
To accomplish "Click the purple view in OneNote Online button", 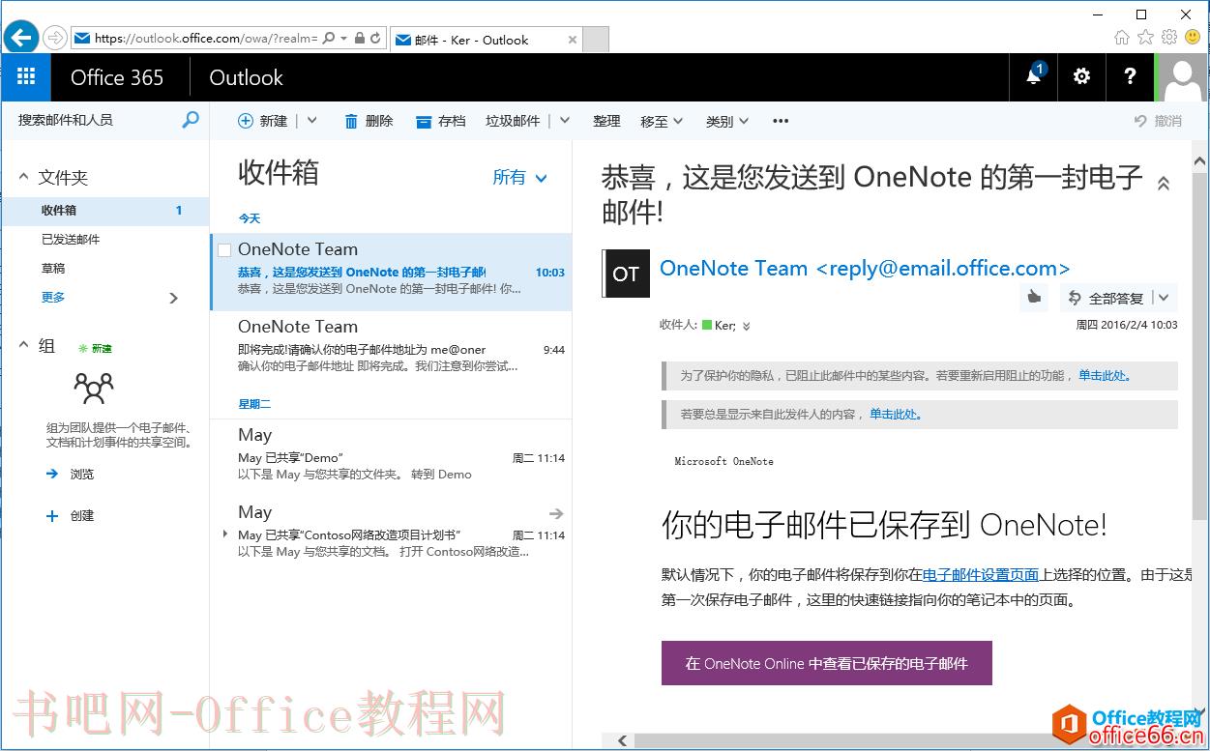I will coord(827,663).
